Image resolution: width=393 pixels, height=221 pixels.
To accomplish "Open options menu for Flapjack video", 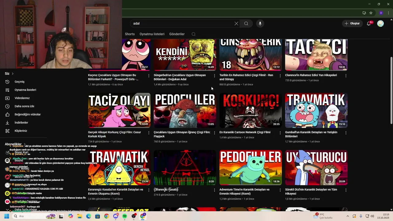I will point(215,133).
